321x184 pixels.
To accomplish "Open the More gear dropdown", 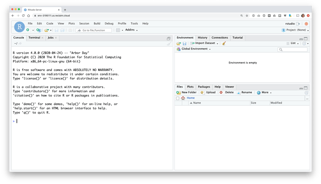I will [264, 92].
